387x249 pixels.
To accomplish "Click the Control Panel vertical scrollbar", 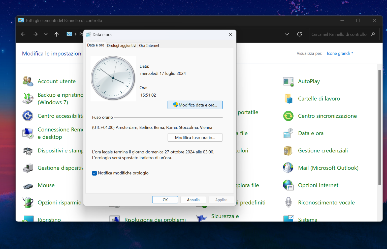I will pos(379,128).
